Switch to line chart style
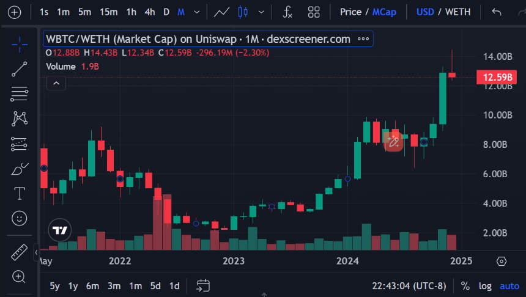 [x=222, y=12]
